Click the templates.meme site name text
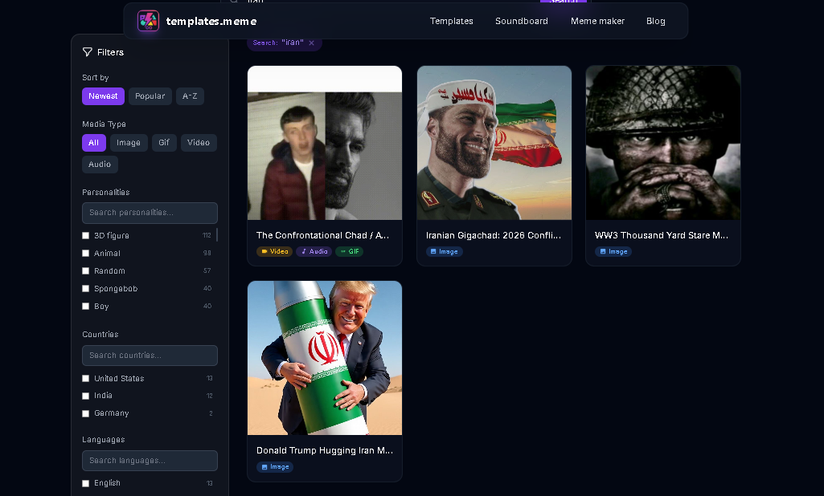Image resolution: width=824 pixels, height=496 pixels. click(x=211, y=21)
